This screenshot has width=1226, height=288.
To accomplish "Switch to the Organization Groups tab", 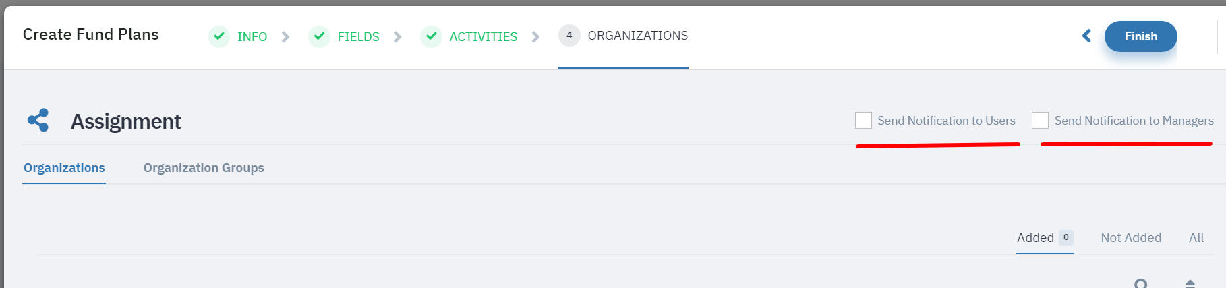I will click(204, 167).
